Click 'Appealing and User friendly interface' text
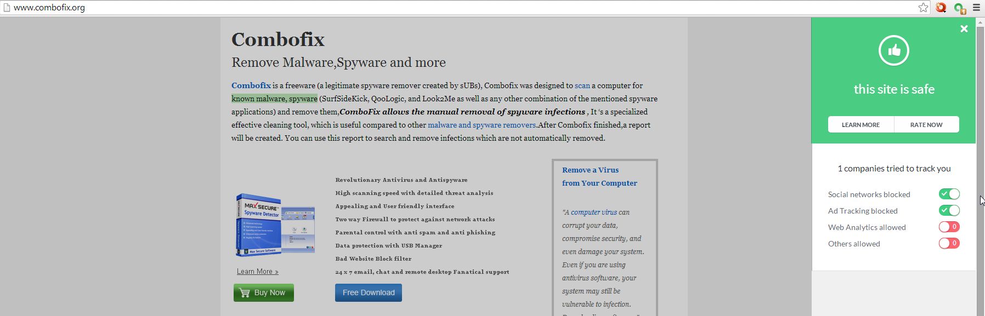The image size is (985, 316). click(x=395, y=206)
